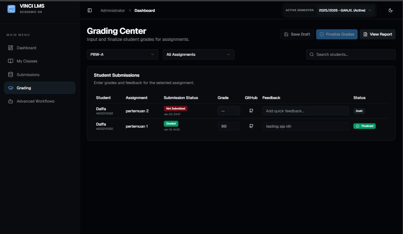Expand the Active Semester selector
Viewport: 403px width, 234px height.
pos(345,10)
